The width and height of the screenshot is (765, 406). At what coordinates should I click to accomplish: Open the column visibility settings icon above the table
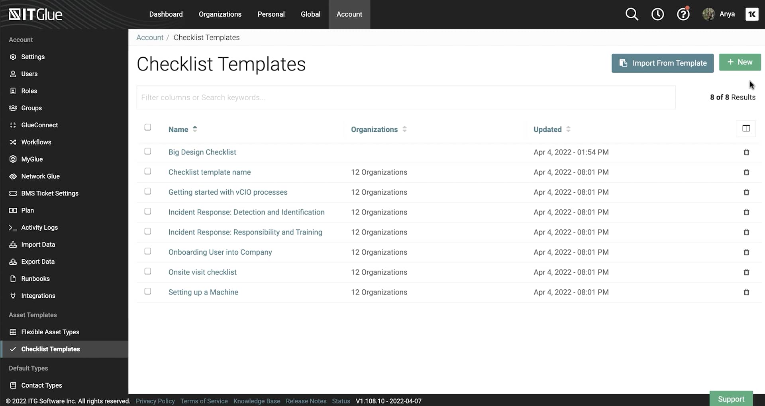[745, 128]
